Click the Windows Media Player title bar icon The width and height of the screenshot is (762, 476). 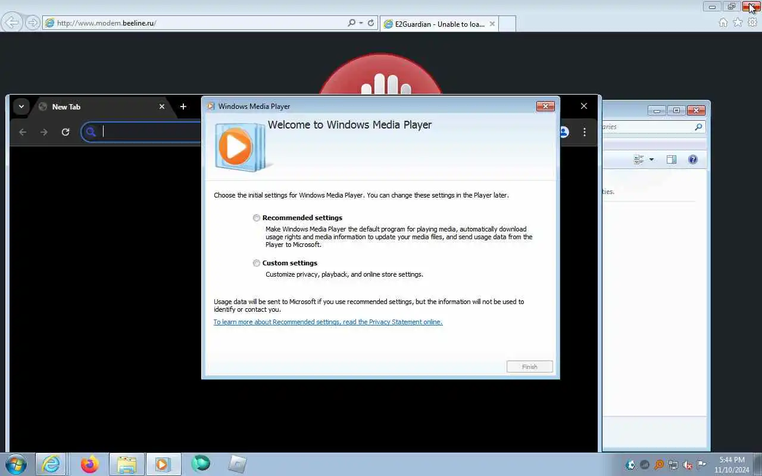(x=211, y=107)
